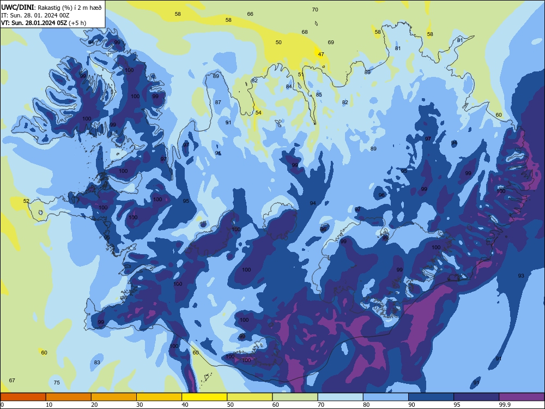Select the '85' humidity value on map

pos(319,94)
